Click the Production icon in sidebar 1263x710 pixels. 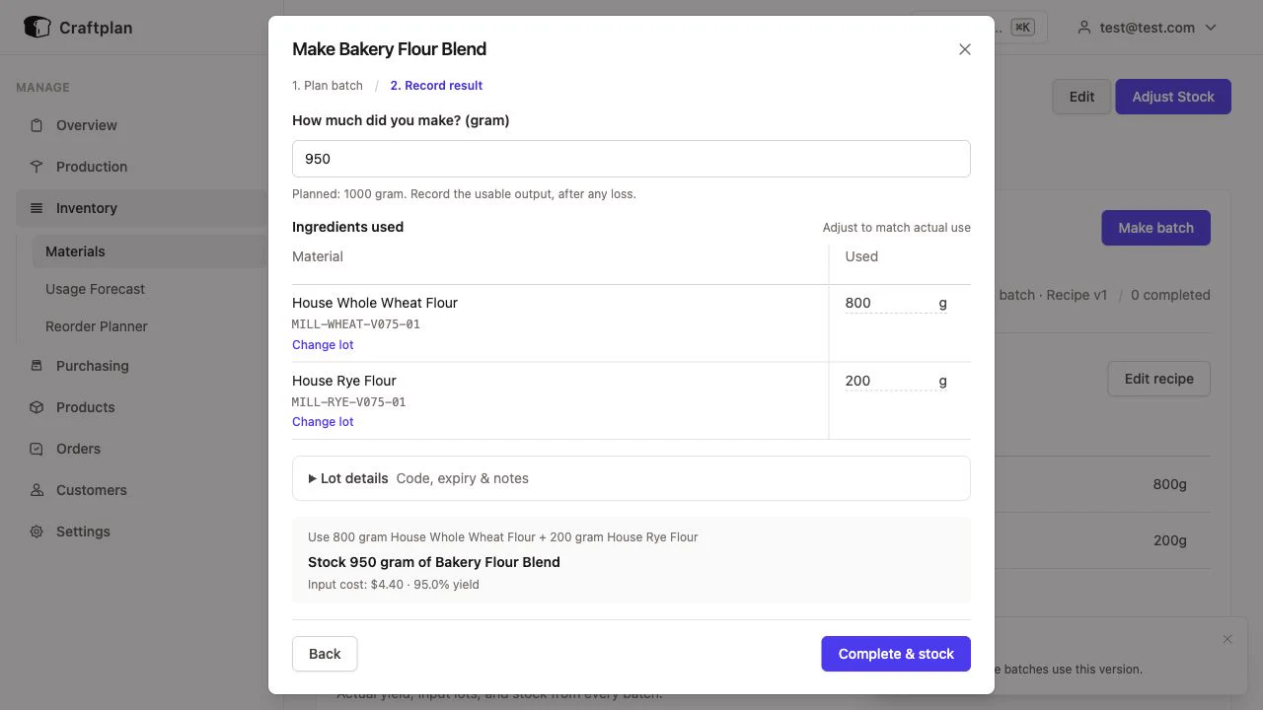tap(37, 167)
